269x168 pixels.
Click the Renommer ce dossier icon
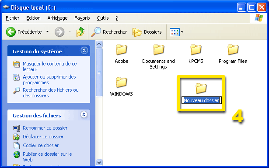(x=17, y=128)
